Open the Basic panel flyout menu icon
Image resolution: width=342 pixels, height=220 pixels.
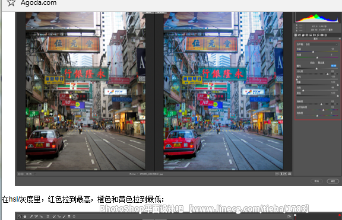tap(340, 39)
